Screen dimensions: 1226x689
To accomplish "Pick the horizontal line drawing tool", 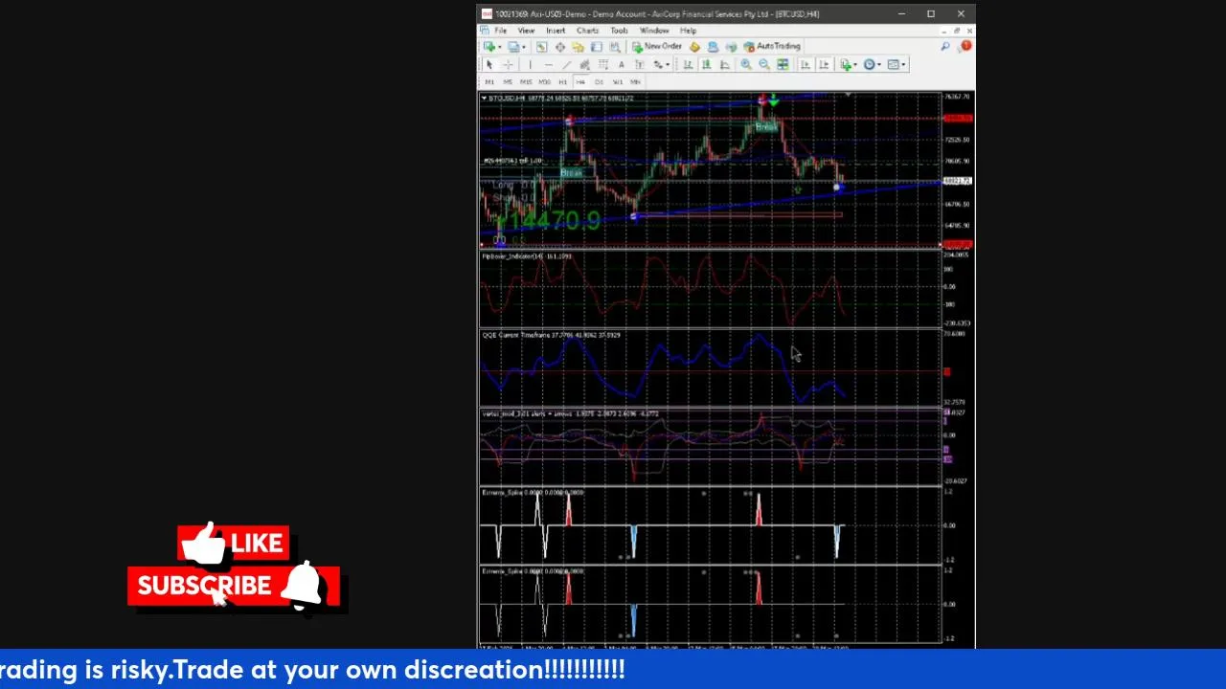I will (x=549, y=64).
